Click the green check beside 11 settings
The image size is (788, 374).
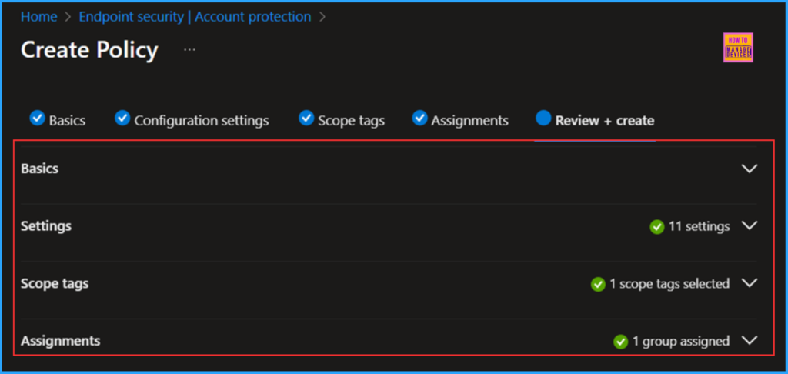(657, 227)
